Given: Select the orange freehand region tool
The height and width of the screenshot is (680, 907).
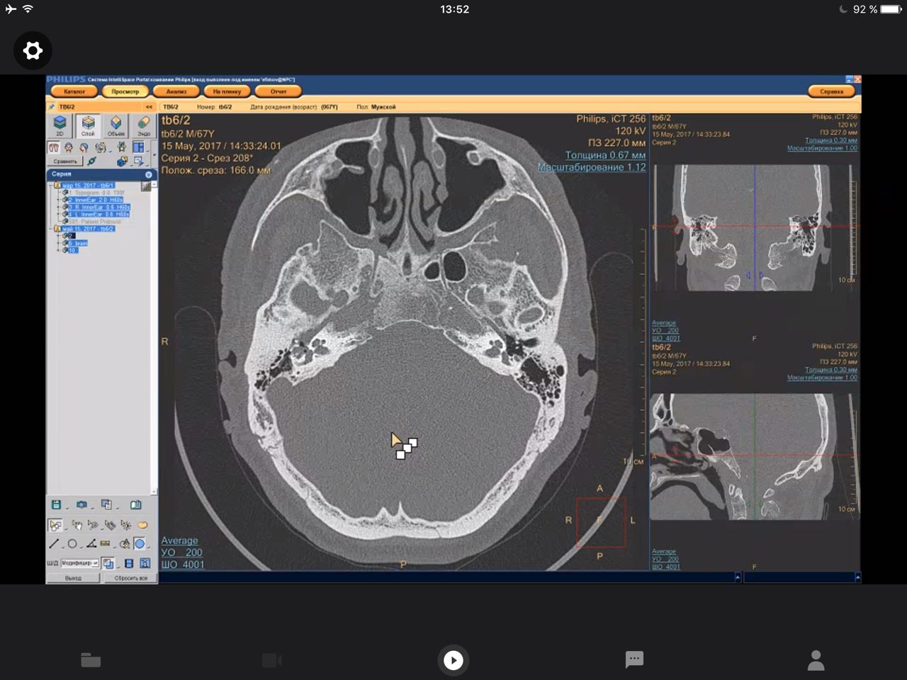Looking at the screenshot, I should [x=142, y=525].
